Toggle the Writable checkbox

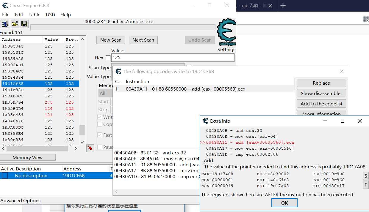[x=100, y=117]
